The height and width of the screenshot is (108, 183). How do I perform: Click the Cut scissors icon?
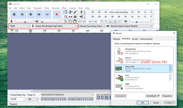66,22
